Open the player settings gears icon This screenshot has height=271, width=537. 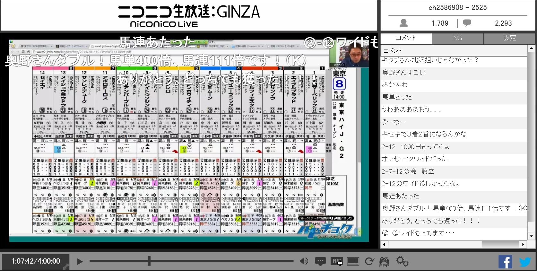click(x=402, y=261)
